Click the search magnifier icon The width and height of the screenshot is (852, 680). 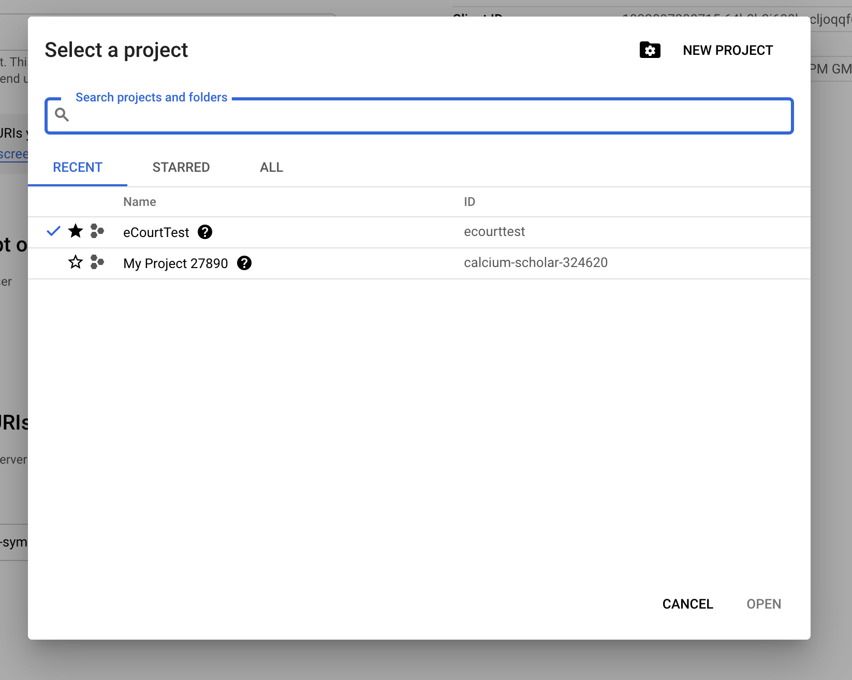point(62,114)
